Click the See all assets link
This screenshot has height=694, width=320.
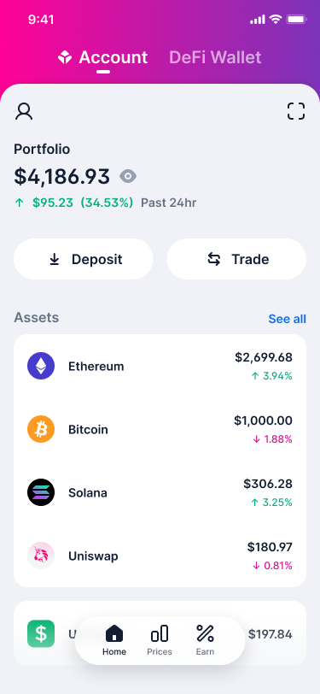click(x=288, y=319)
